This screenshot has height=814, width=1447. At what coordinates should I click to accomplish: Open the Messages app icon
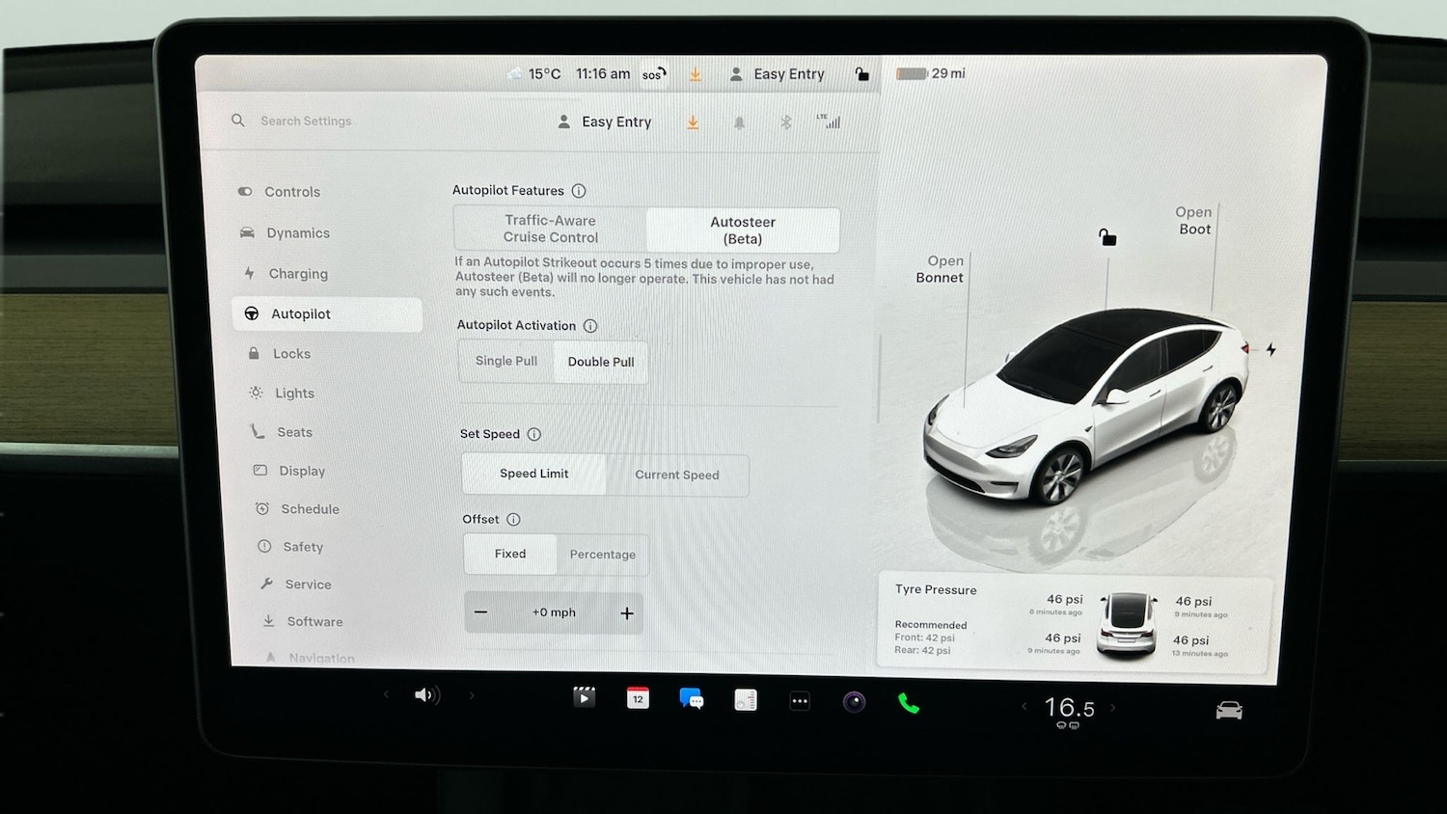[691, 697]
